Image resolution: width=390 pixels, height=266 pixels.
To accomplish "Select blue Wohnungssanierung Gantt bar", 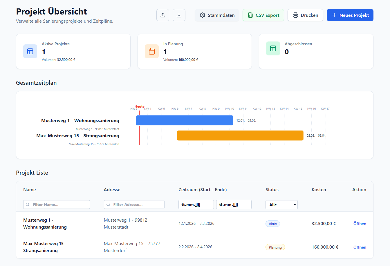I will (185, 120).
